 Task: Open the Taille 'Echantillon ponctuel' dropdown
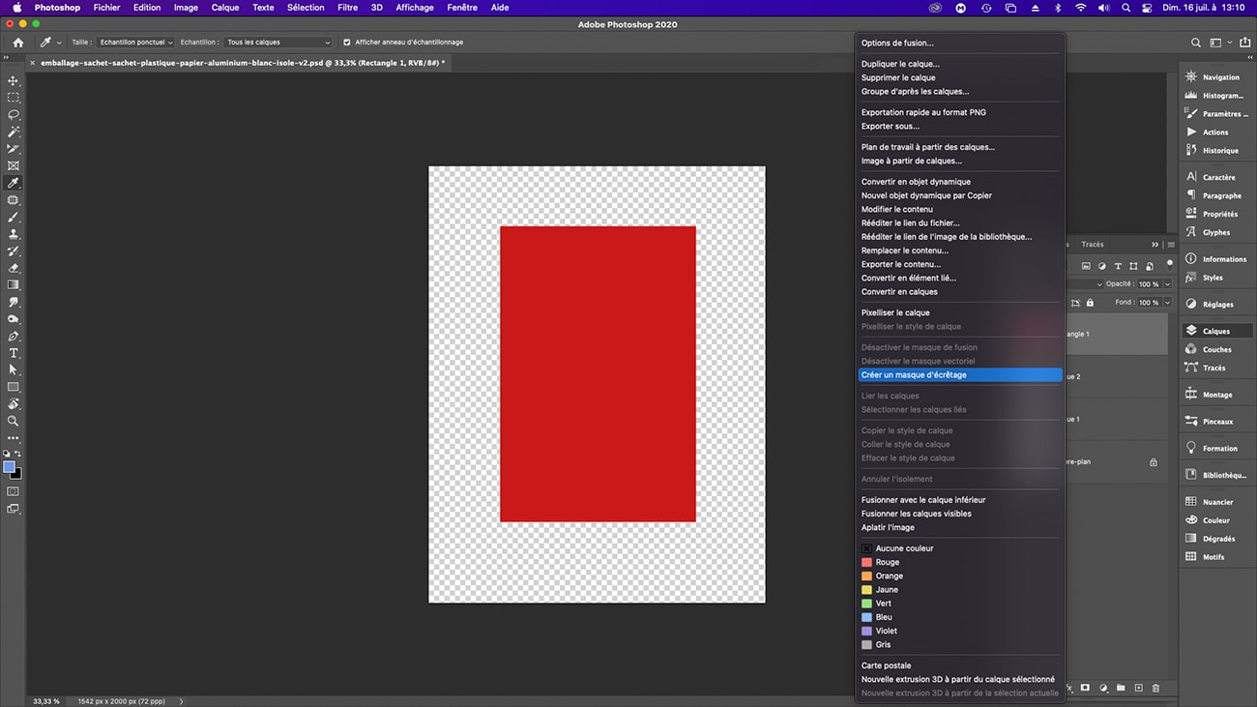[x=135, y=43]
